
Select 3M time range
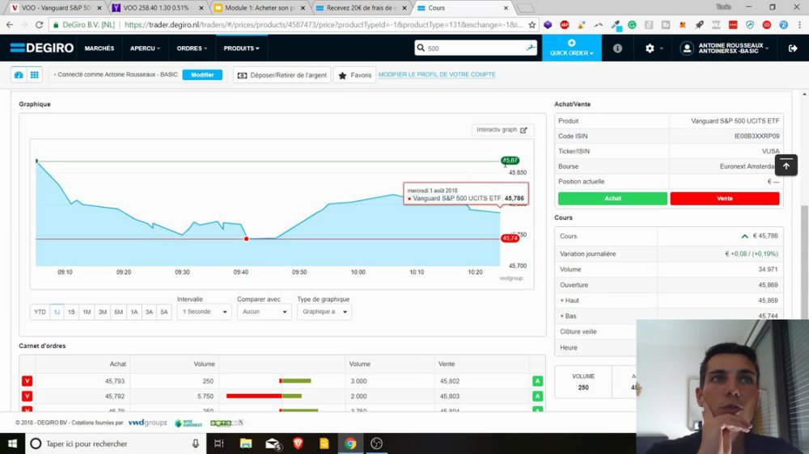point(103,312)
